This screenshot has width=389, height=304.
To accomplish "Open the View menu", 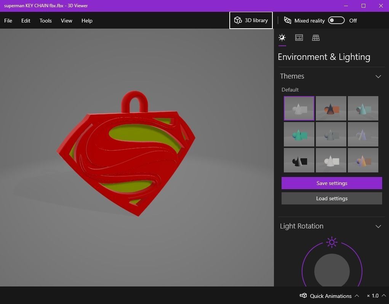I will pos(67,21).
